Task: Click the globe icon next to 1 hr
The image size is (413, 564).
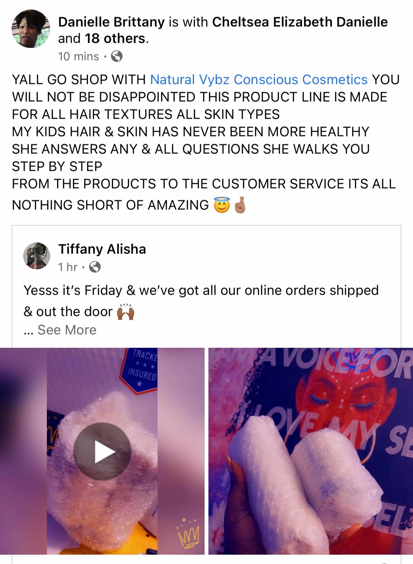Action: click(95, 267)
